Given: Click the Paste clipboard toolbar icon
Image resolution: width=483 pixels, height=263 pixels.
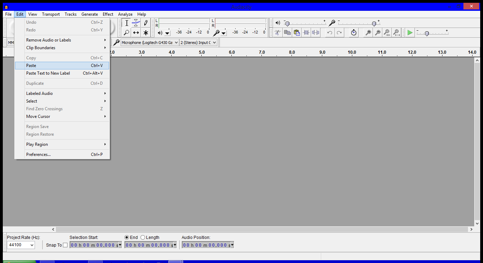Looking at the screenshot, I should tap(297, 32).
